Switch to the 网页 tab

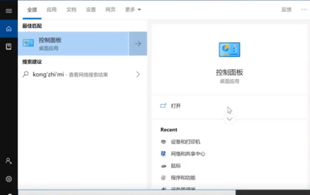click(110, 10)
